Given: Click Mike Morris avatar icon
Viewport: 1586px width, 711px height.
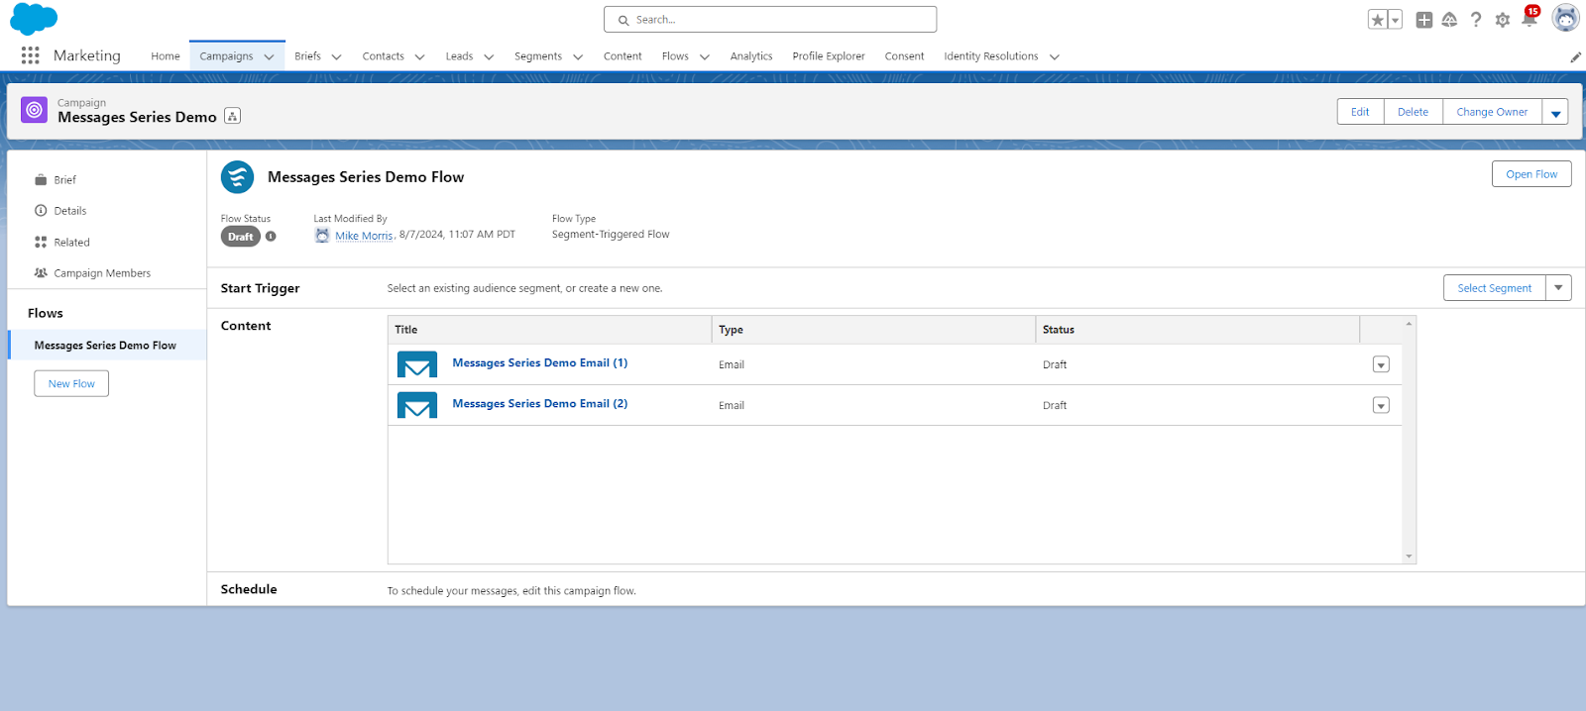Looking at the screenshot, I should tap(322, 236).
